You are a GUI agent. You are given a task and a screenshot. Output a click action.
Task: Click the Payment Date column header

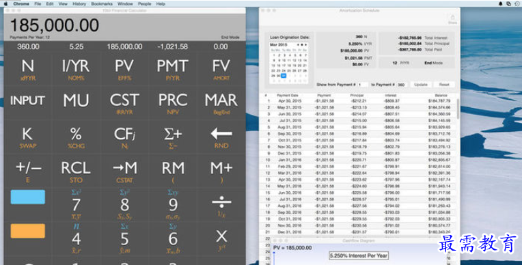287,95
